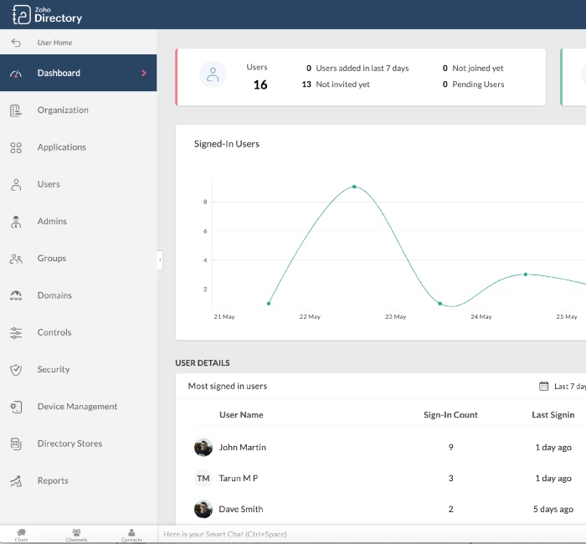Open the Users menu item

point(49,184)
